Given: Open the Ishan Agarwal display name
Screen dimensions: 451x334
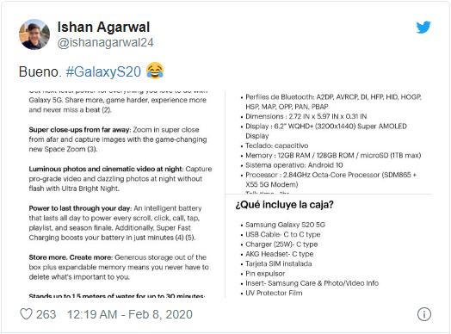Looking at the screenshot, I should tap(103, 27).
